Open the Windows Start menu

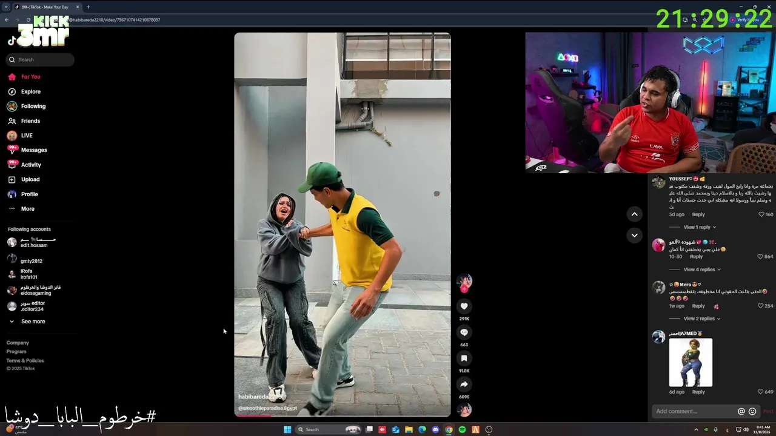click(x=287, y=429)
